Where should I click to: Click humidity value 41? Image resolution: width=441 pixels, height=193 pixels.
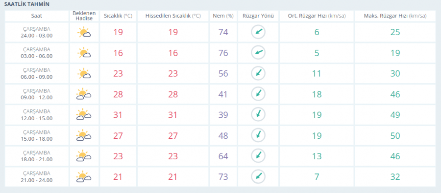pos(223,94)
